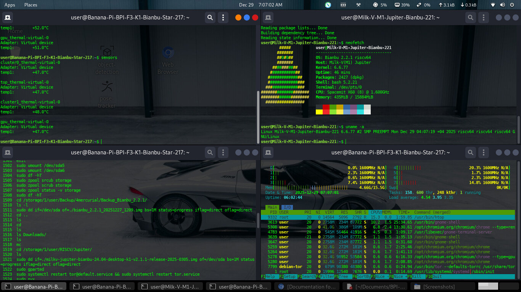Sort by the CPU% column header
The height and width of the screenshot is (292, 521).
pyautogui.click(x=376, y=212)
